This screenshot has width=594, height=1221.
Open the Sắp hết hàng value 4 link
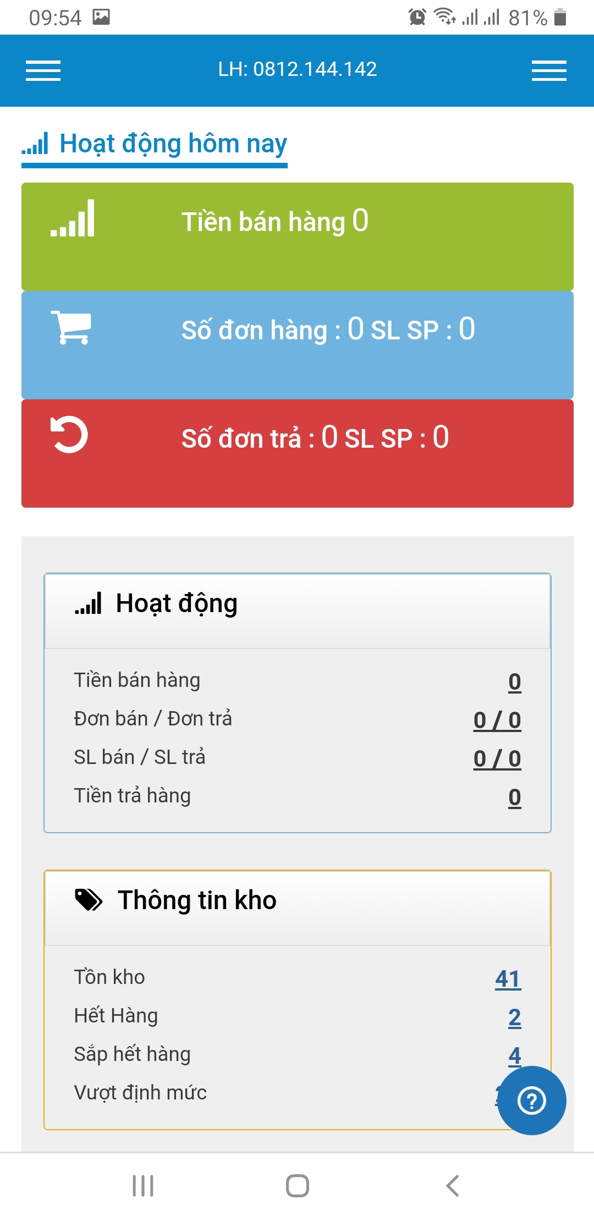(514, 1055)
